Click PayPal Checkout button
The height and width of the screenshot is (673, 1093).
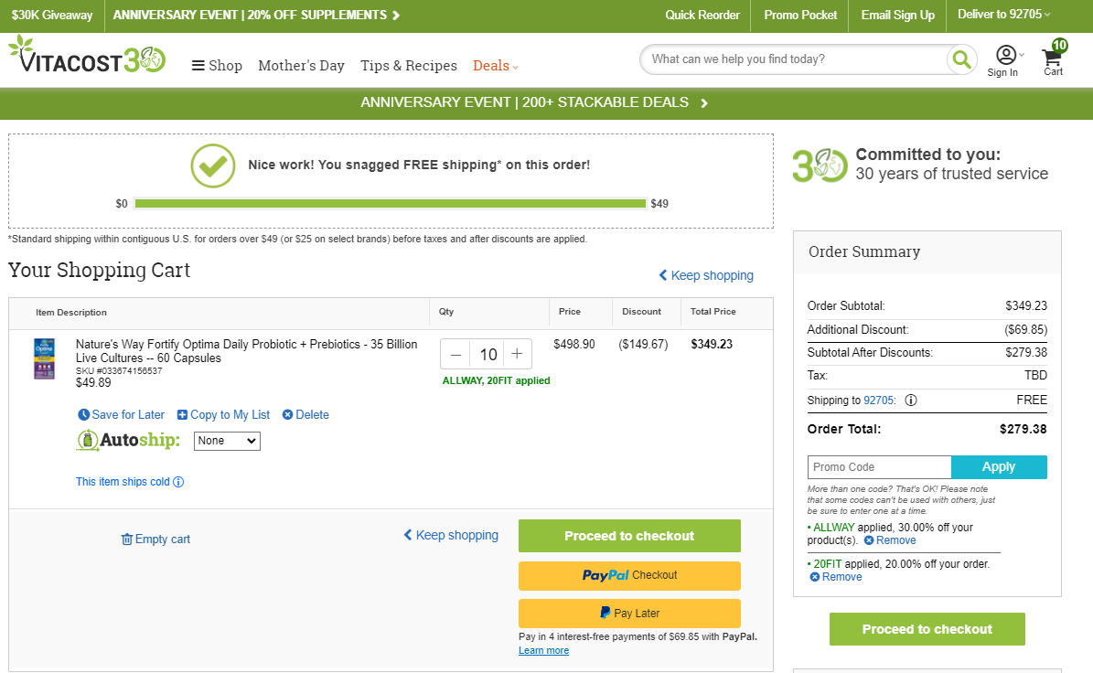(629, 575)
